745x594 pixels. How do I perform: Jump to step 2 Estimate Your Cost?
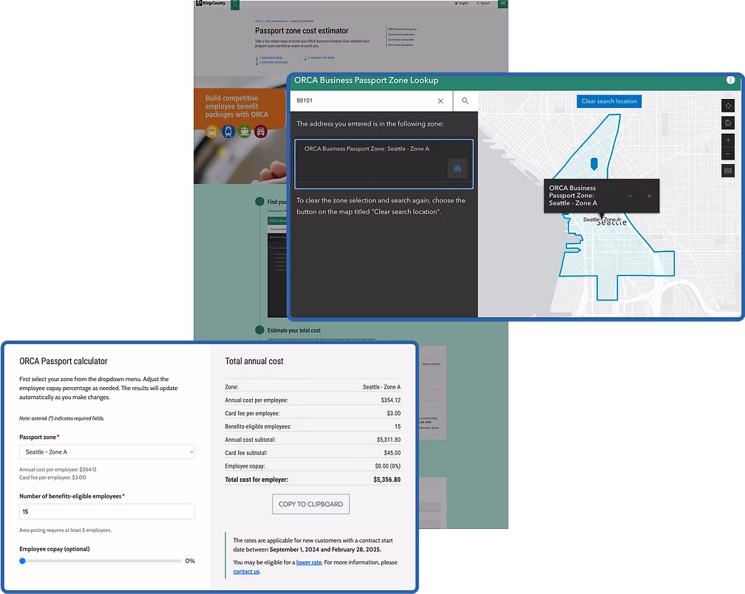(x=272, y=62)
